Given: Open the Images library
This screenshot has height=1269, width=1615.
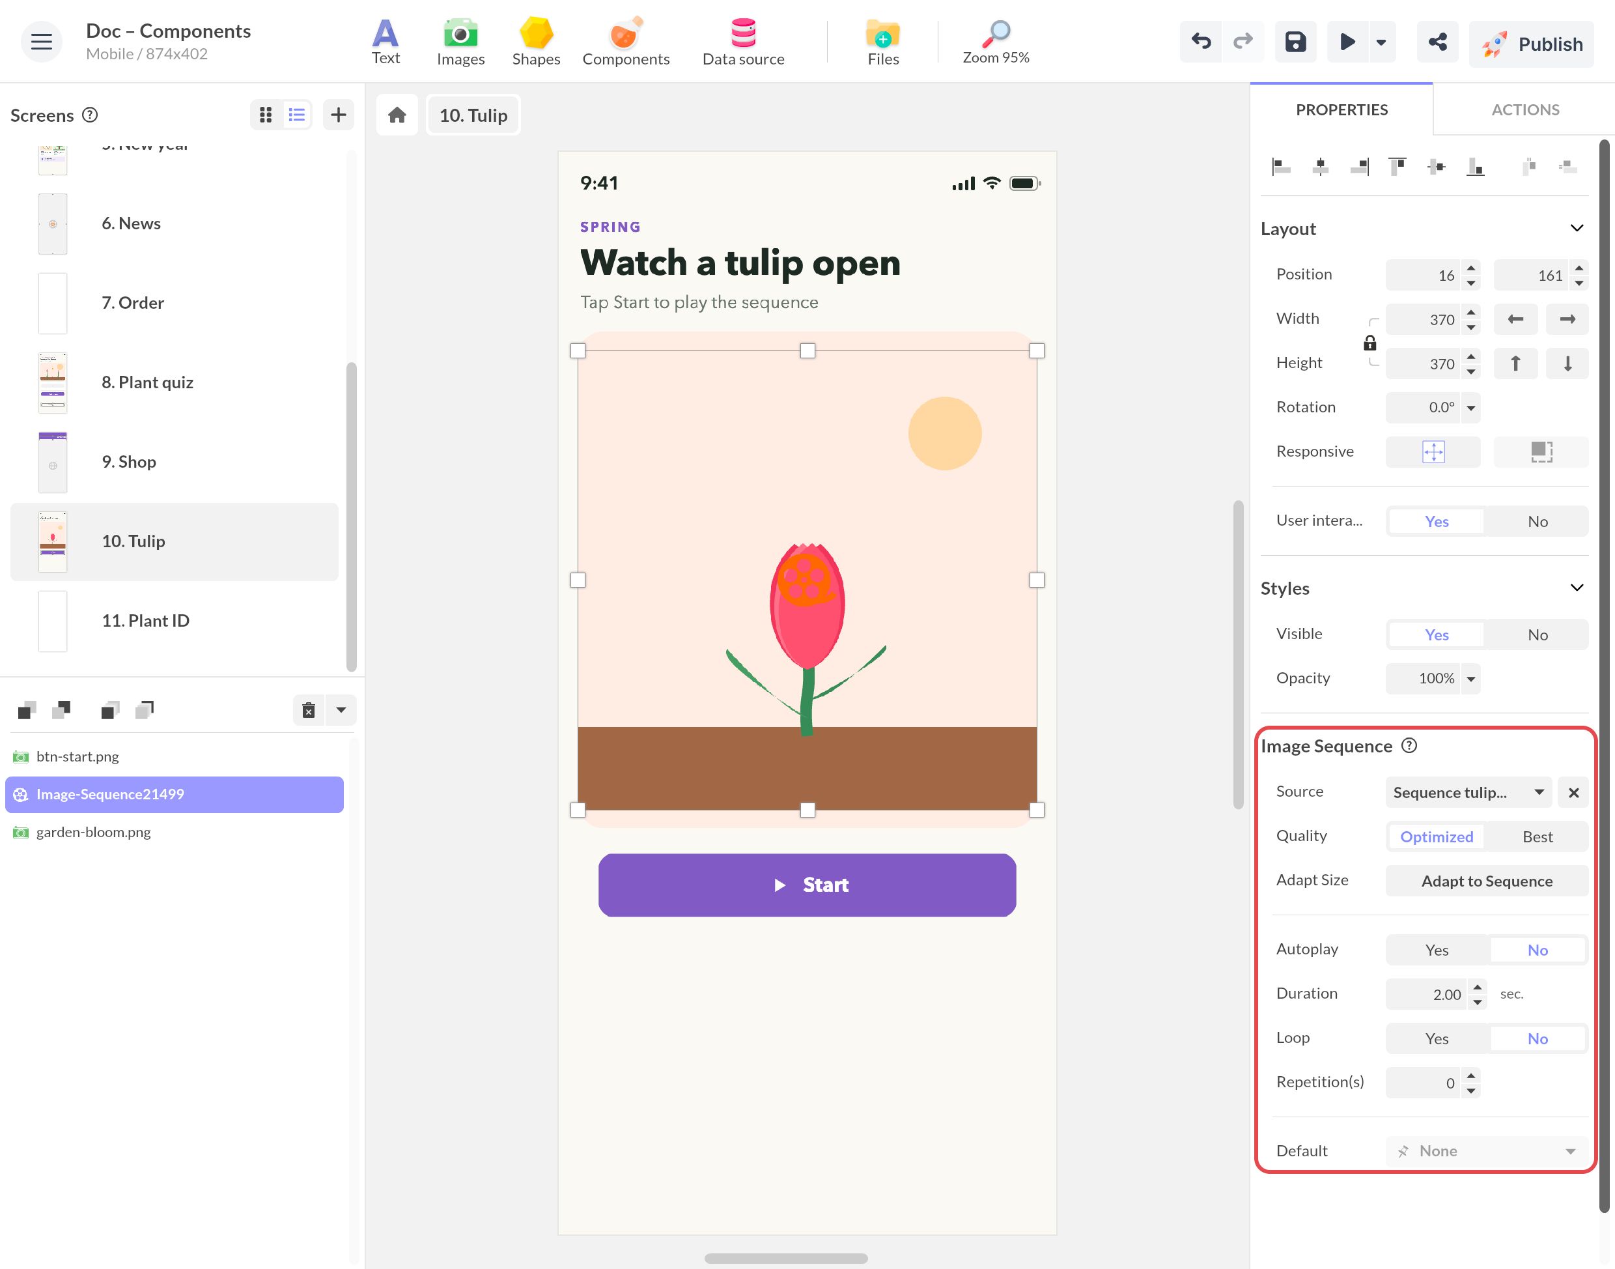Looking at the screenshot, I should tap(460, 42).
